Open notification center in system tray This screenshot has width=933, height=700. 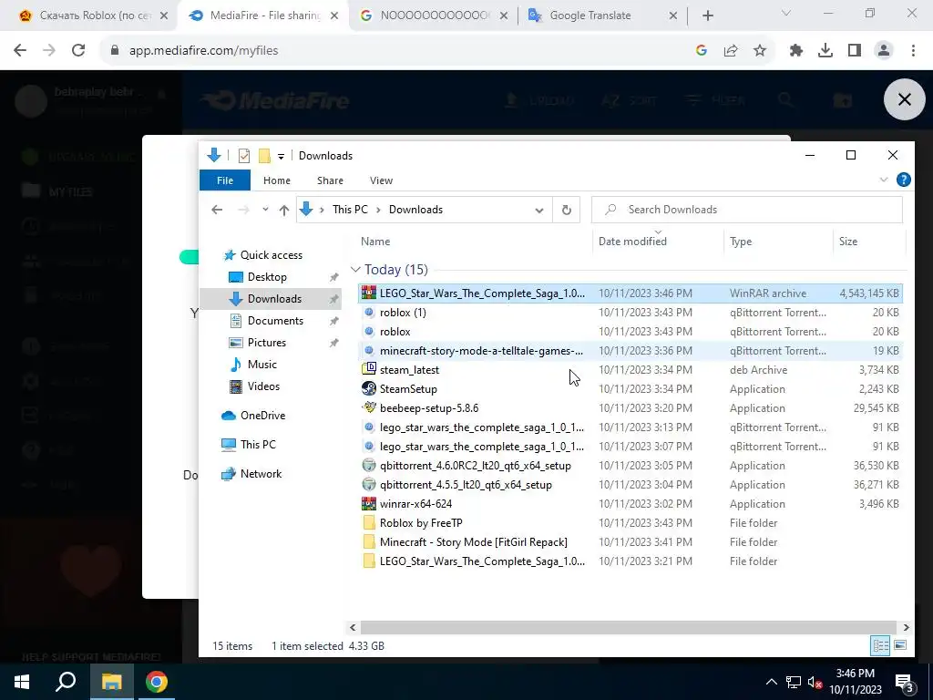[x=905, y=683]
